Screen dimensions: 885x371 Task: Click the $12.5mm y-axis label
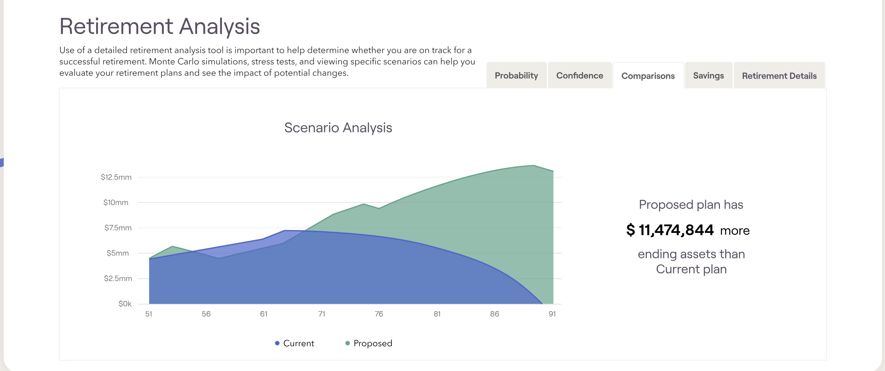coord(116,177)
